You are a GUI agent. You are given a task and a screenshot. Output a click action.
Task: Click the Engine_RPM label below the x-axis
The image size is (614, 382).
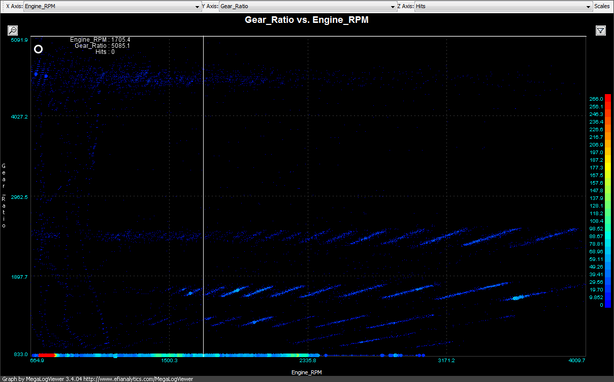point(306,372)
